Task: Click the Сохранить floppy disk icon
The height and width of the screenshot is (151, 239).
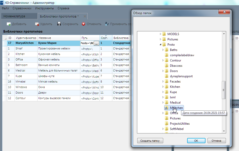Action: click(59, 24)
